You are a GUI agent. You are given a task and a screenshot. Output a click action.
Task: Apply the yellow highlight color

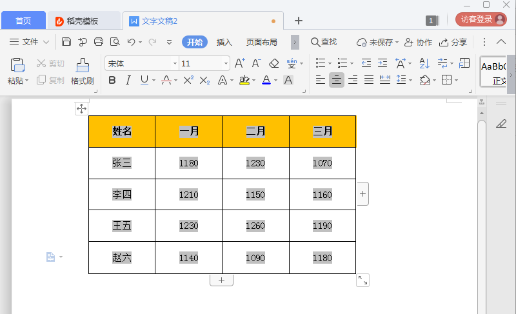[x=244, y=80]
